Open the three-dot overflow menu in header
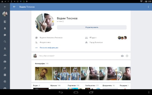The image size is (152, 95). [148, 7]
